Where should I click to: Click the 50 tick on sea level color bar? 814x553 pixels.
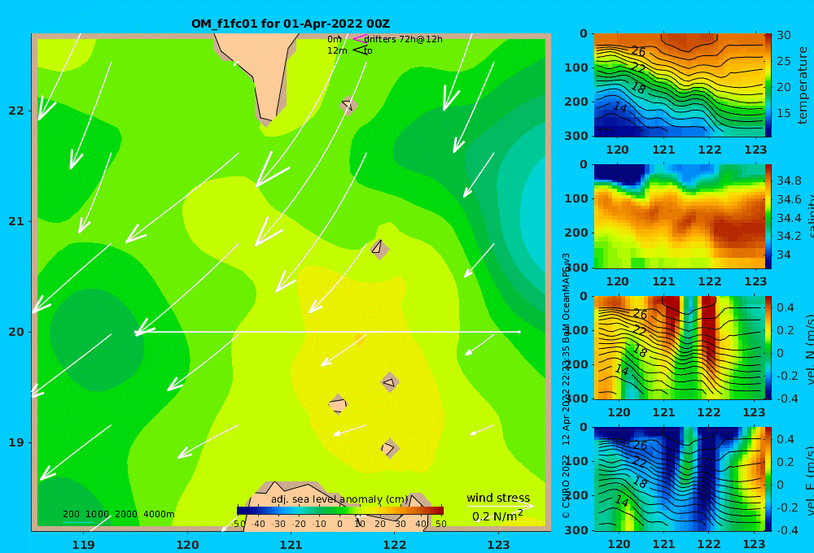[x=440, y=524]
